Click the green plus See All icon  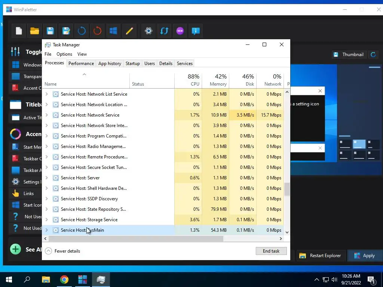[15, 249]
